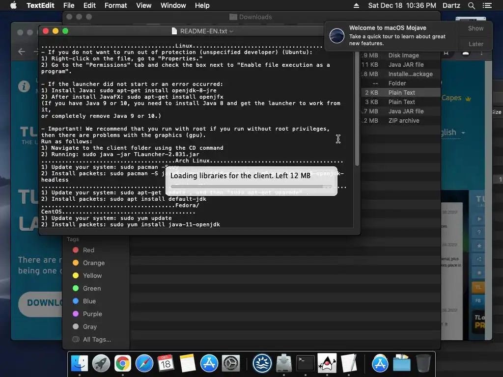503x377 pixels.
Task: Open Notification Center list icon
Action: coord(487,5)
